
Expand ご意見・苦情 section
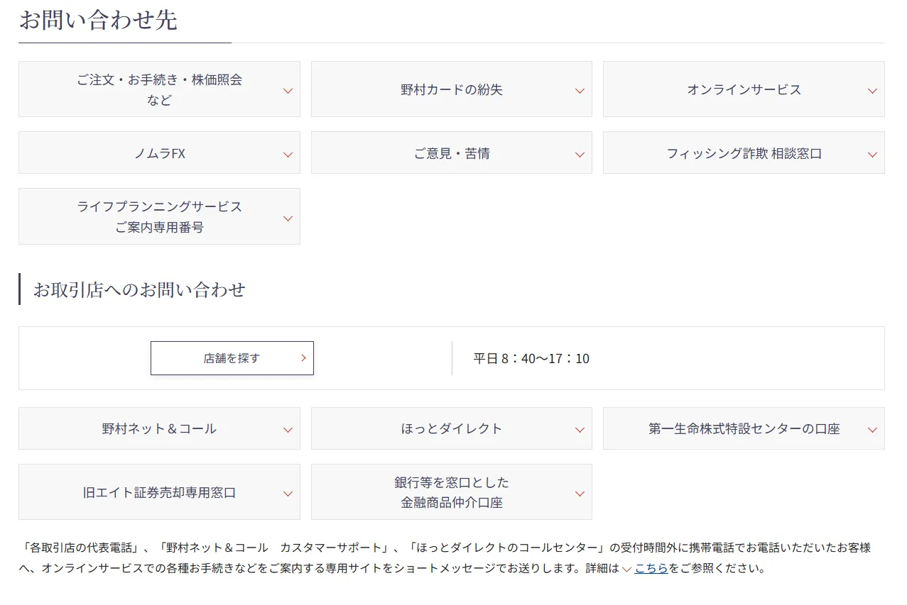click(451, 152)
